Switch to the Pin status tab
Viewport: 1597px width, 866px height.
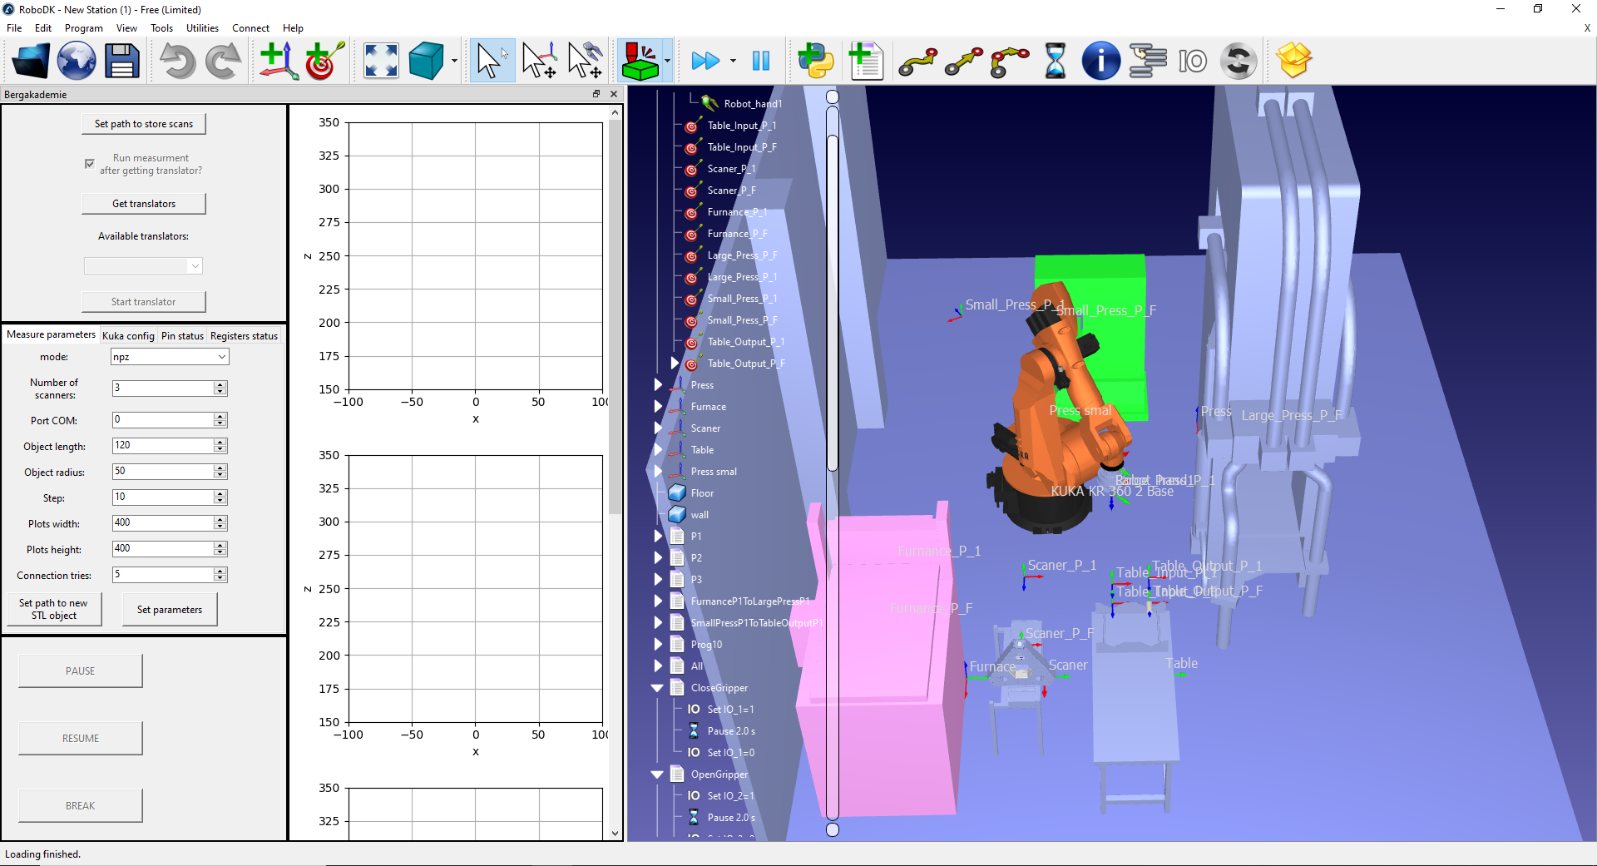(182, 336)
